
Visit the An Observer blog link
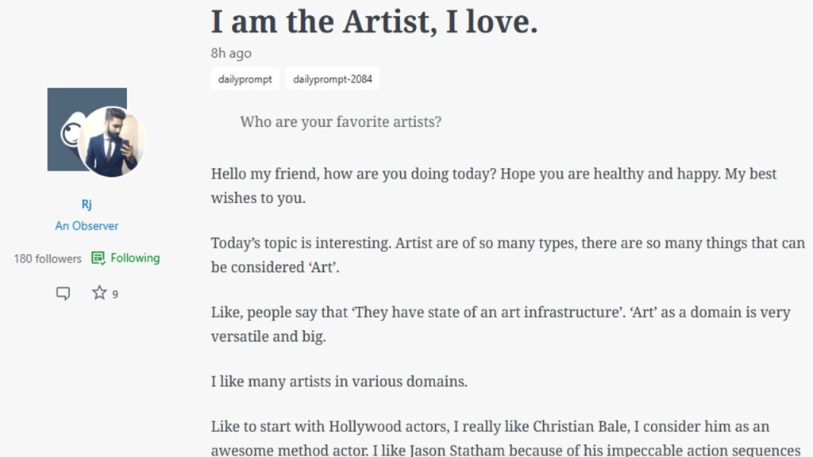pyautogui.click(x=87, y=225)
